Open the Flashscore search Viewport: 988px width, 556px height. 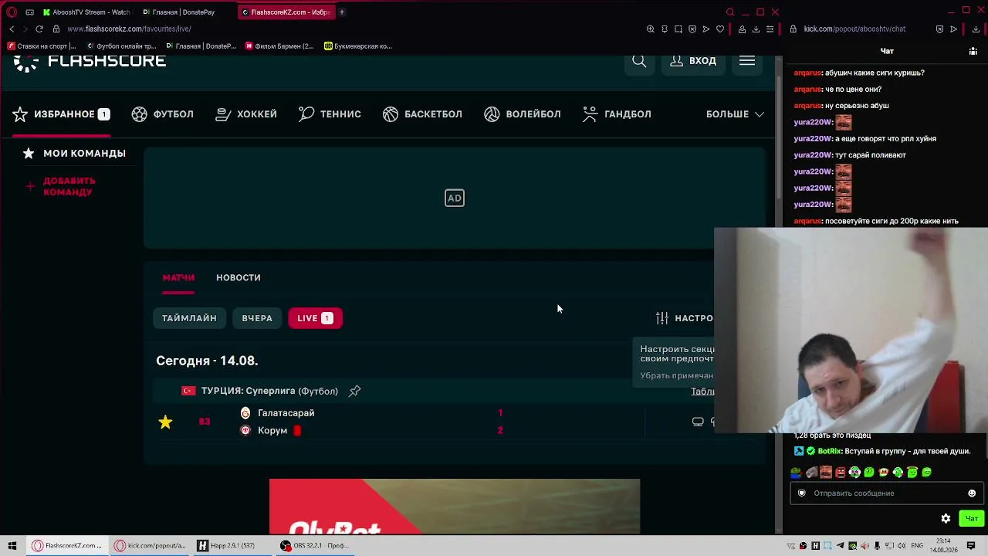(x=639, y=61)
